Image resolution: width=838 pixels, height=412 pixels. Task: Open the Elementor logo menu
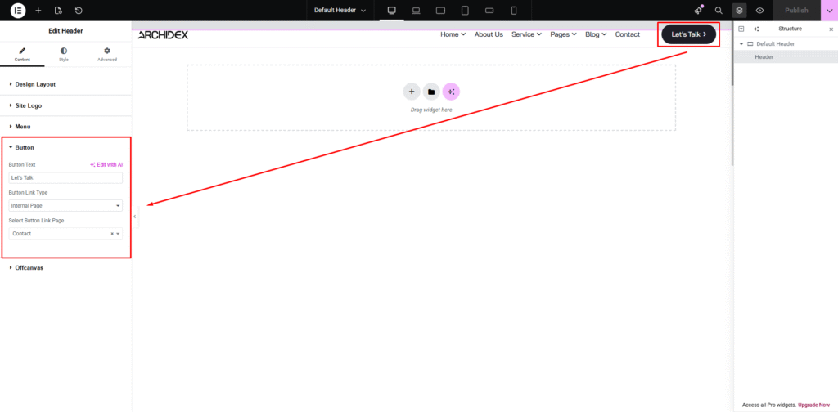click(17, 10)
